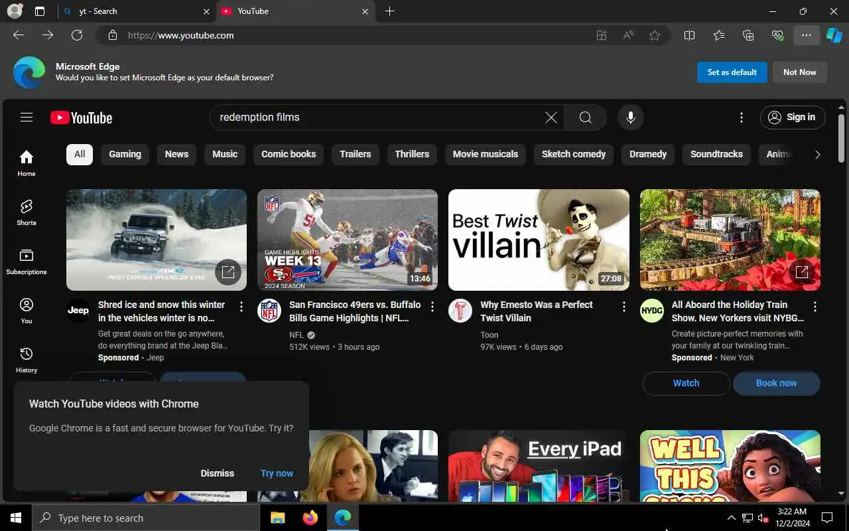Open File Explorer from the taskbar
The height and width of the screenshot is (531, 849).
[x=278, y=518]
